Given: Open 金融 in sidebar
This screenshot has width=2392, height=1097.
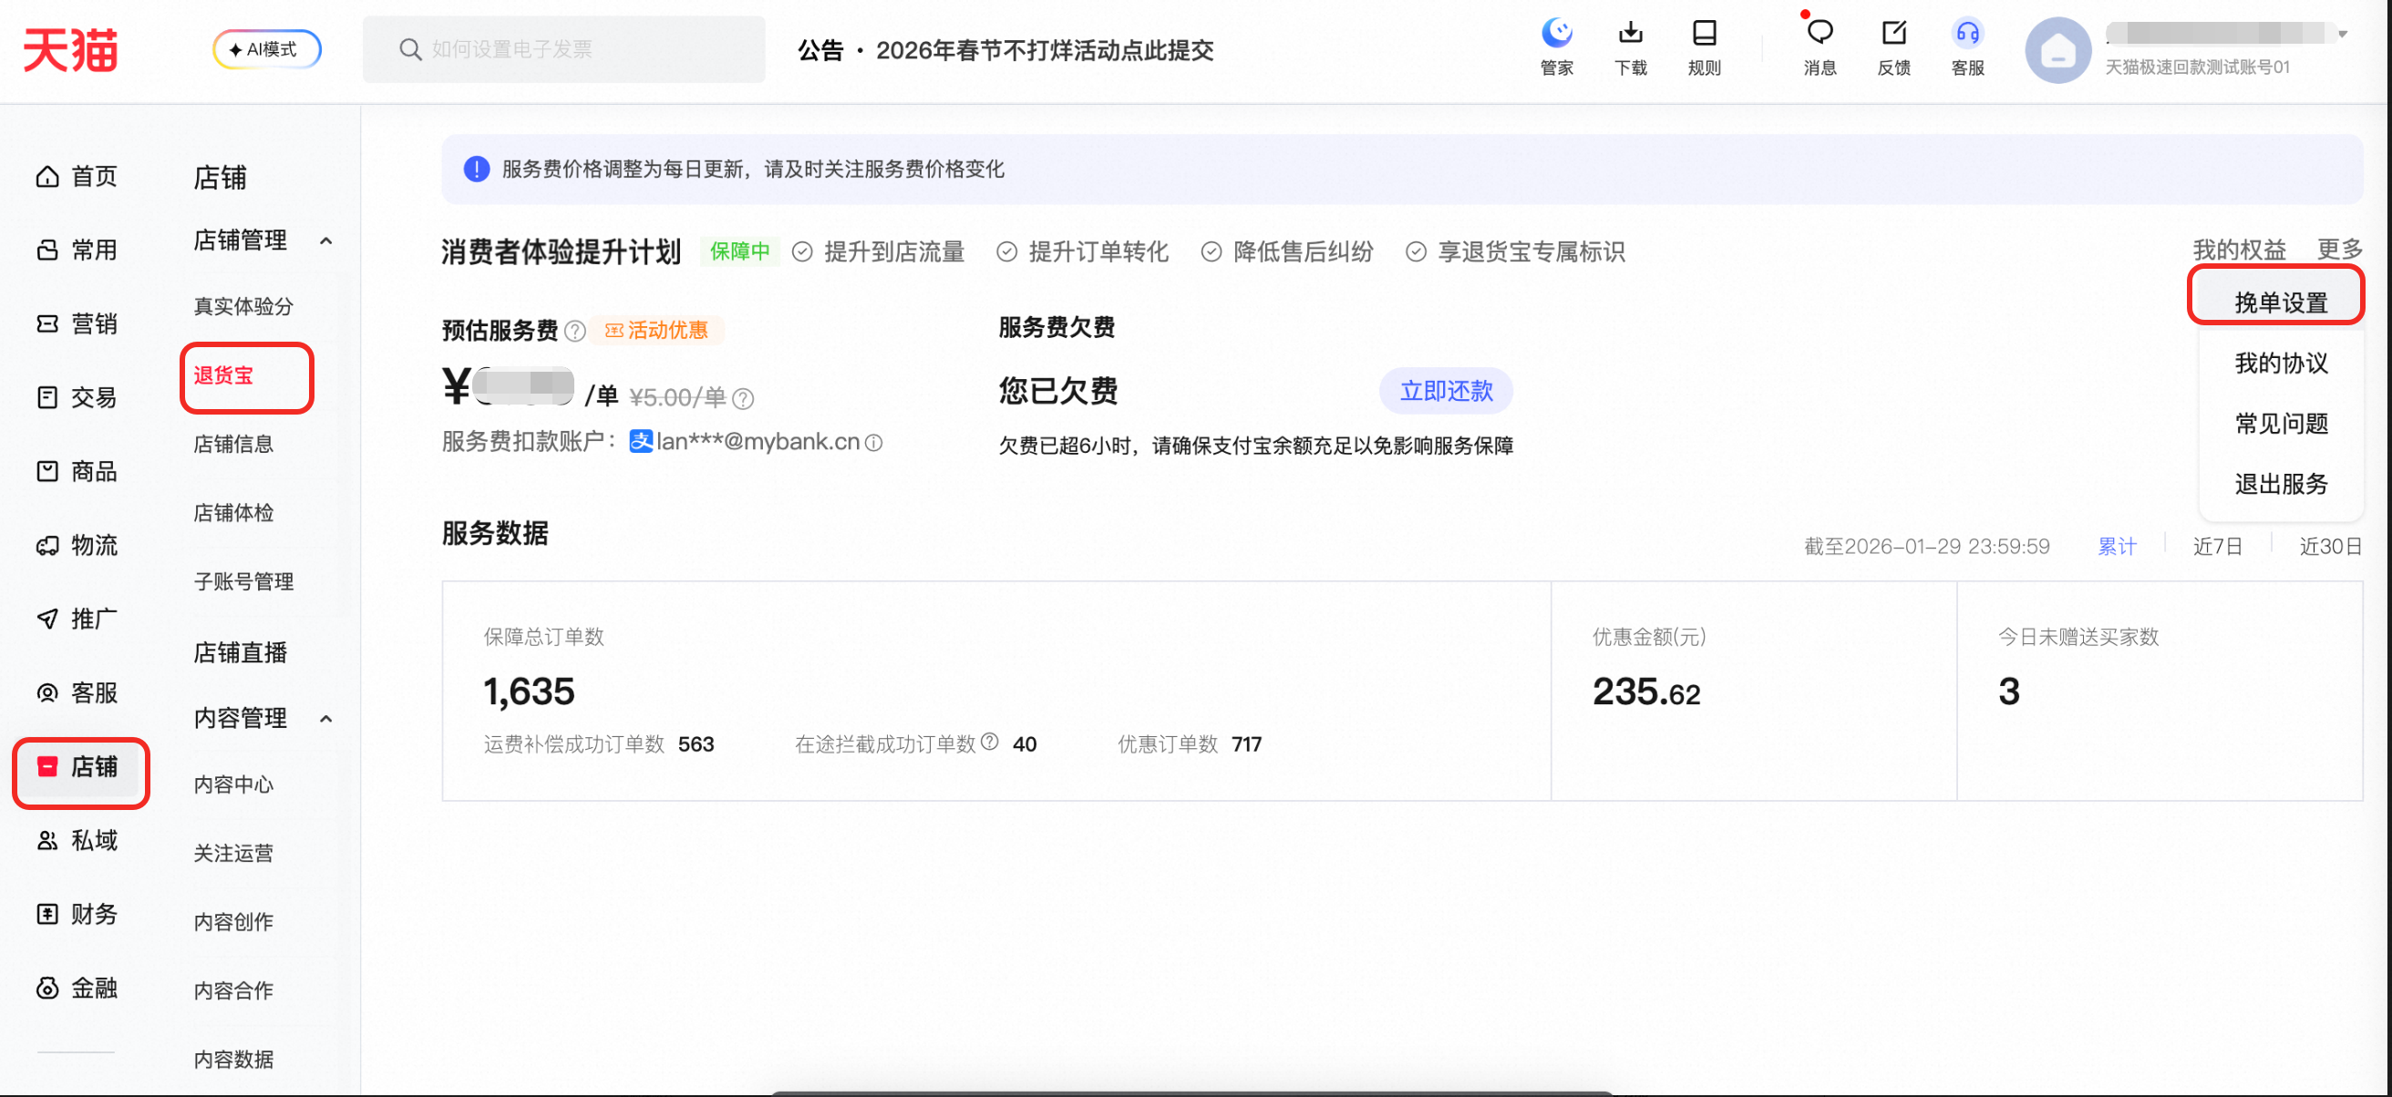Looking at the screenshot, I should pyautogui.click(x=77, y=988).
